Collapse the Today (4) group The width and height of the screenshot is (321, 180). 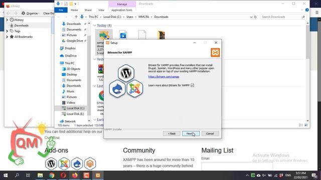click(x=95, y=25)
